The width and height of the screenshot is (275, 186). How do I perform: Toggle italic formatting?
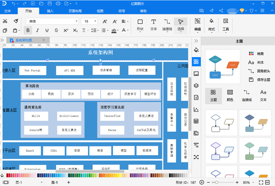point(37,30)
